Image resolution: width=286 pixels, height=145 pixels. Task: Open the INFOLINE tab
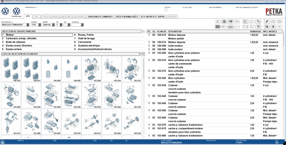(x=66, y=17)
